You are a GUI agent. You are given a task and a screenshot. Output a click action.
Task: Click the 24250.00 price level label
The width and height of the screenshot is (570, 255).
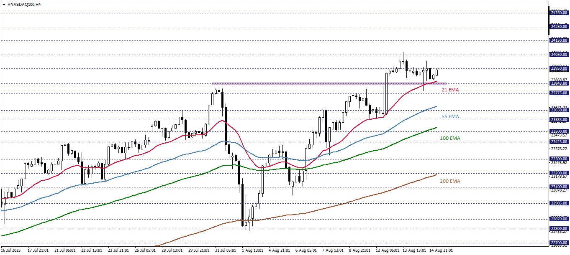point(558,27)
